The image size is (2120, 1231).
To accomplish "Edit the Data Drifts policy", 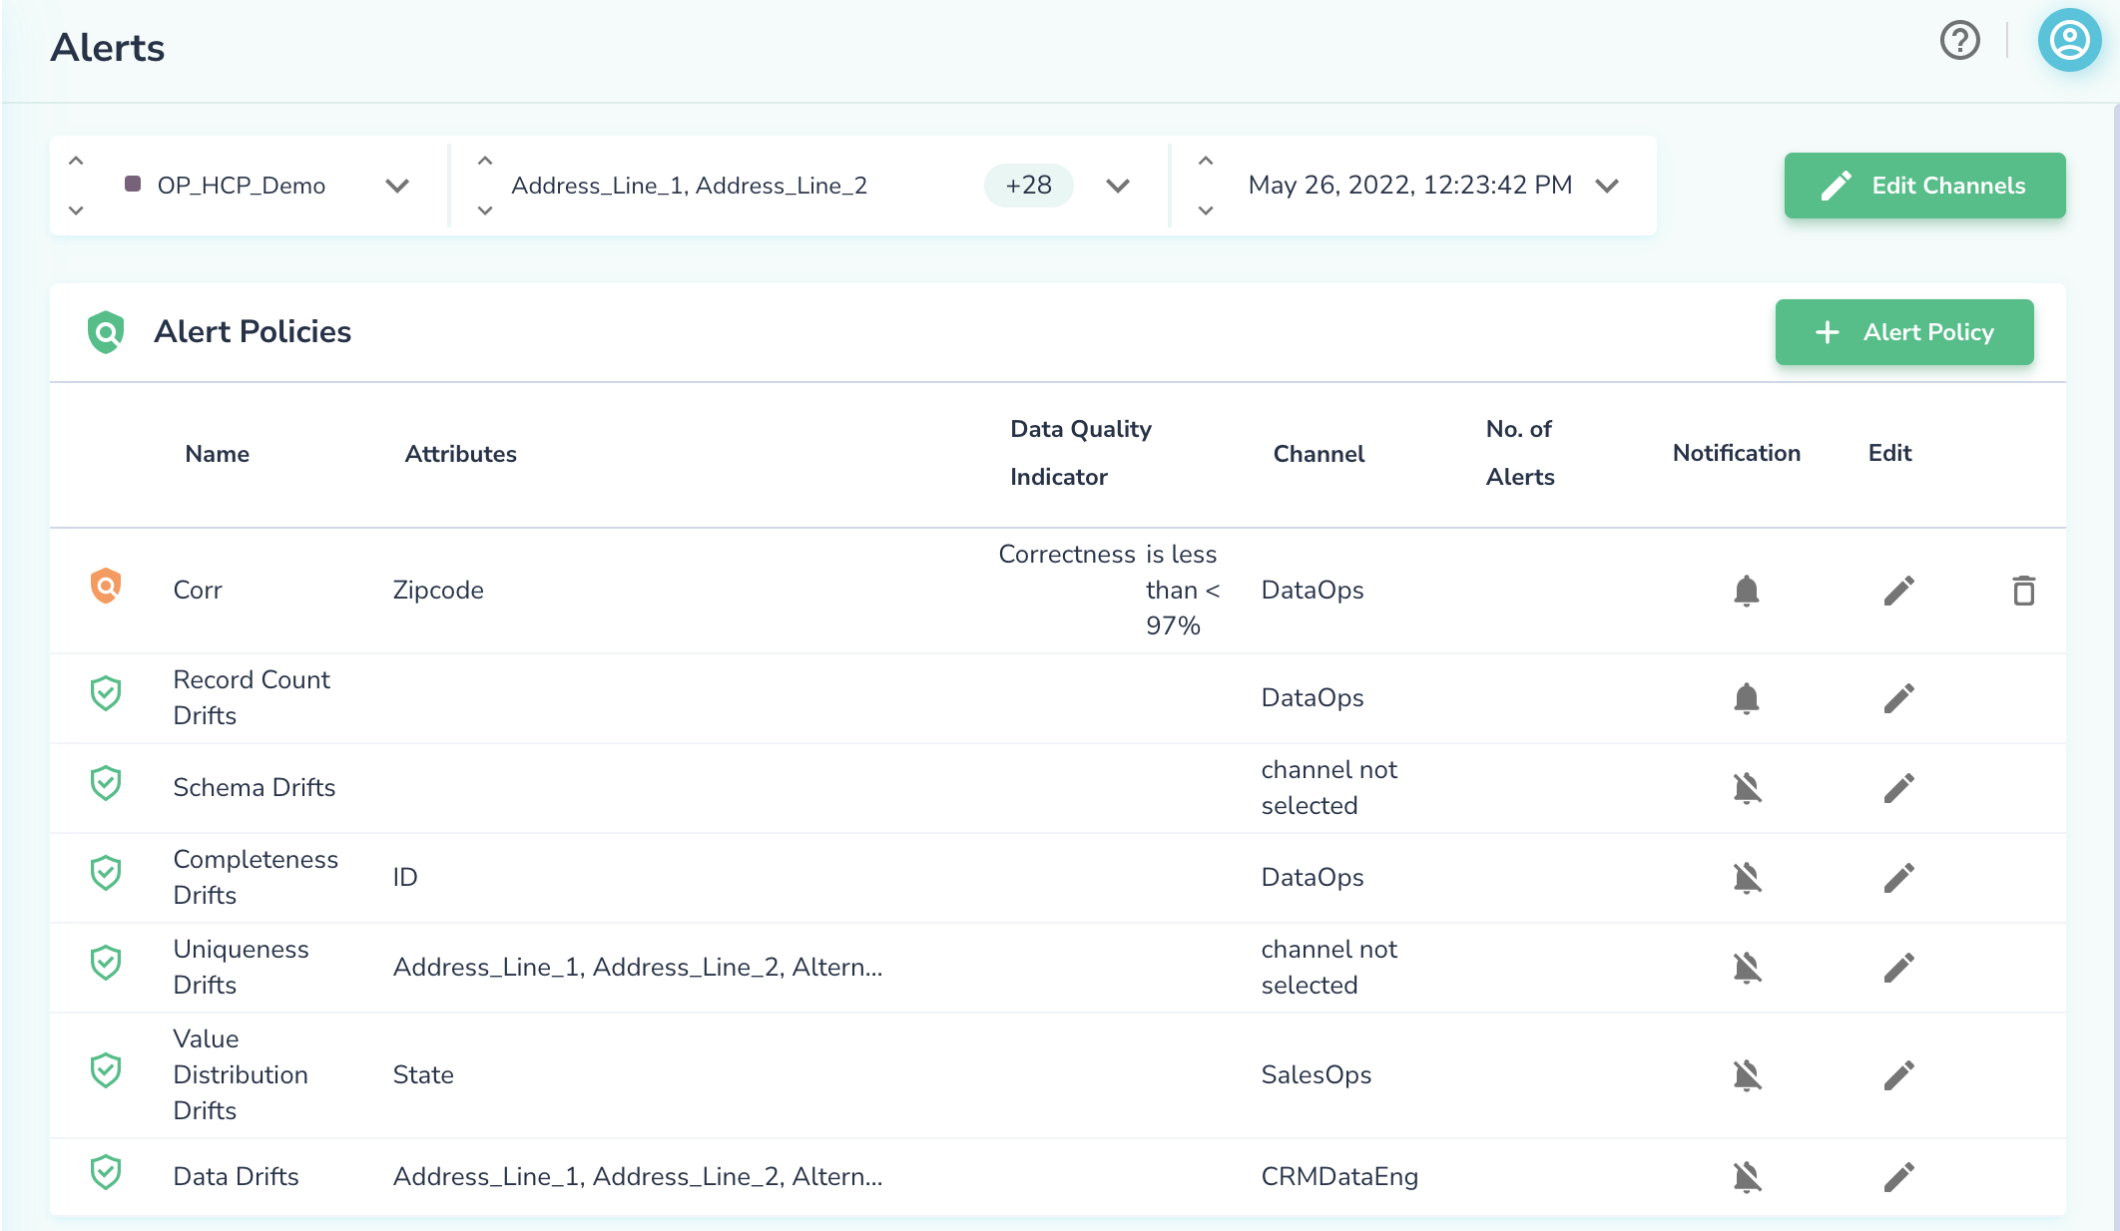I will coord(1898,1177).
